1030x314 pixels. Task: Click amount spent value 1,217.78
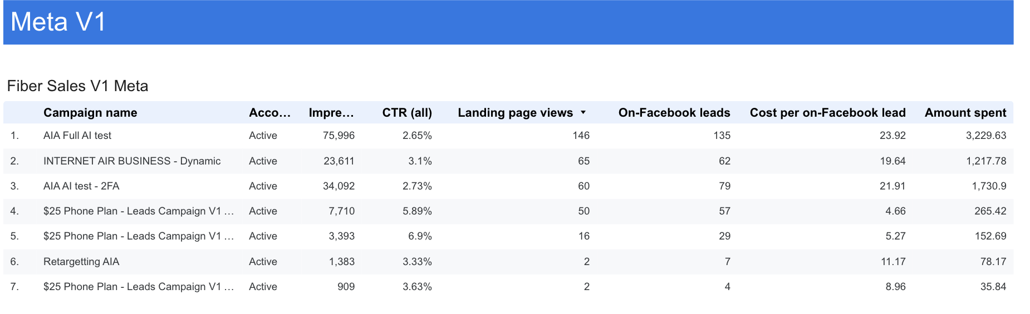tap(987, 161)
